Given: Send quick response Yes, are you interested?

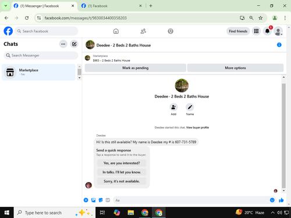Looking at the screenshot, I should (122, 163).
